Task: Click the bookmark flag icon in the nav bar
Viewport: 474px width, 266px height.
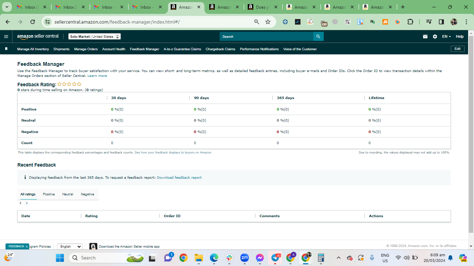Action: tap(6, 49)
